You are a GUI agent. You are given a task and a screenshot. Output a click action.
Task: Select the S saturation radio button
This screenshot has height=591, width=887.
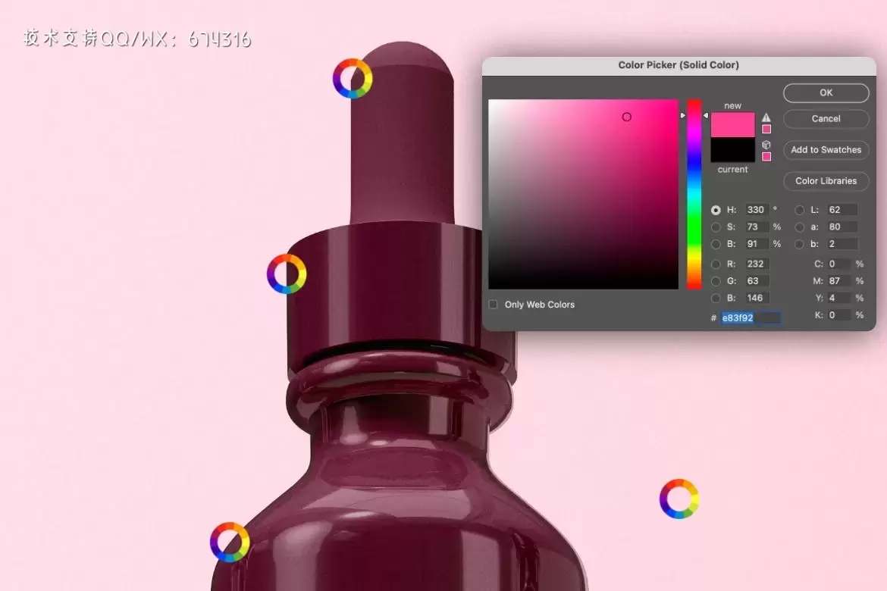pos(716,227)
